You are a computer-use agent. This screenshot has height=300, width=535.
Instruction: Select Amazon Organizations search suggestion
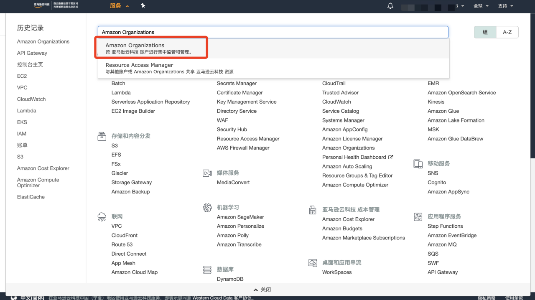pyautogui.click(x=274, y=48)
